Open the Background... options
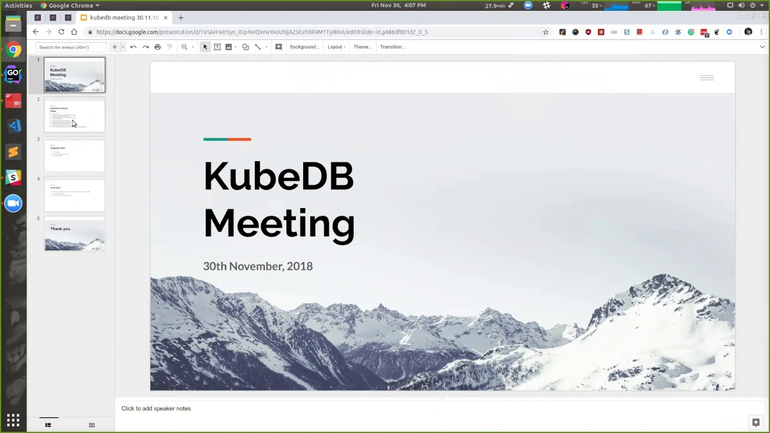This screenshot has width=770, height=433. (x=304, y=47)
